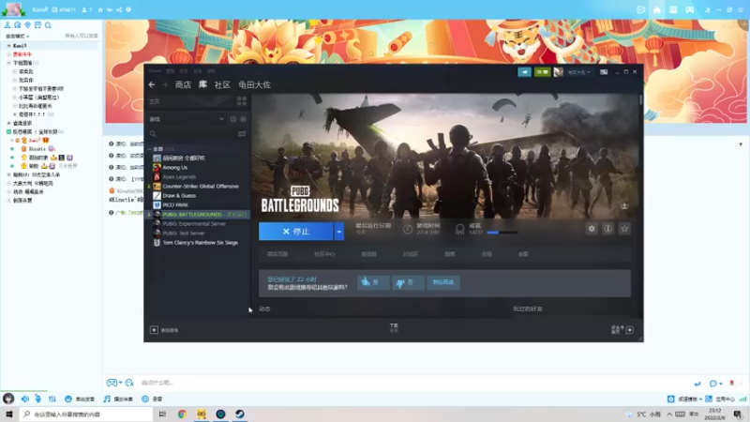Select Tom Clancy's Rainbow Six Siege
750x422 pixels.
[200, 243]
